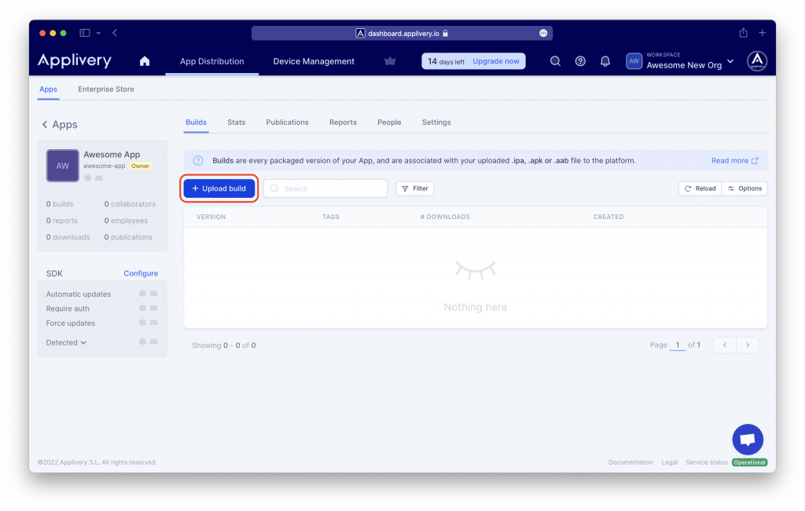Click the Automatic updates row

click(x=101, y=294)
